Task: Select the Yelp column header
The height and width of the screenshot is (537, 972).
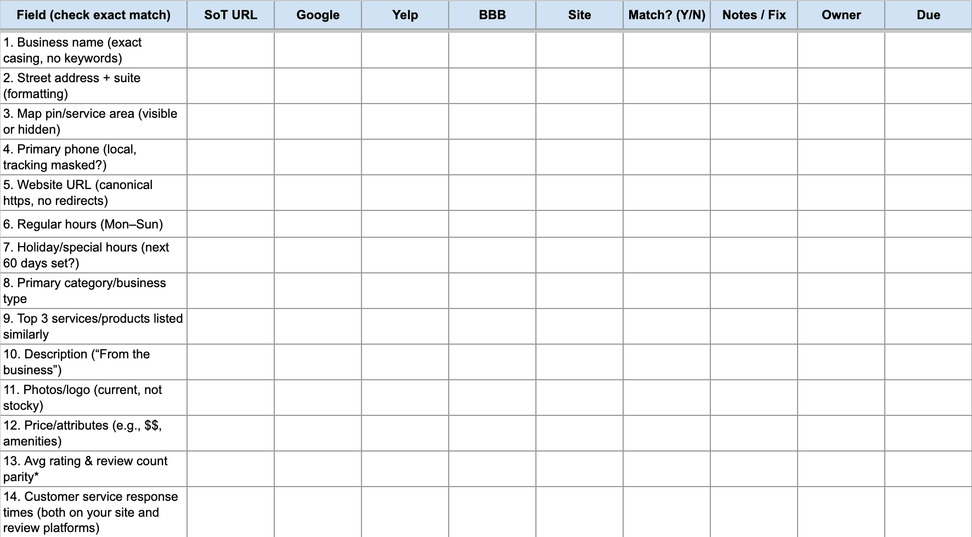Action: [x=405, y=15]
